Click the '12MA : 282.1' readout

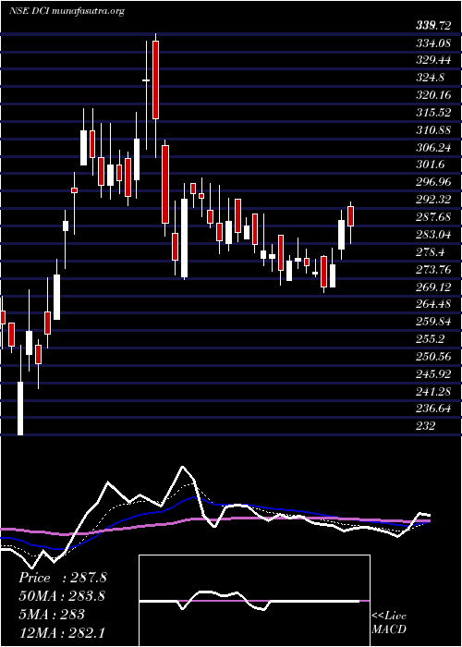click(64, 633)
